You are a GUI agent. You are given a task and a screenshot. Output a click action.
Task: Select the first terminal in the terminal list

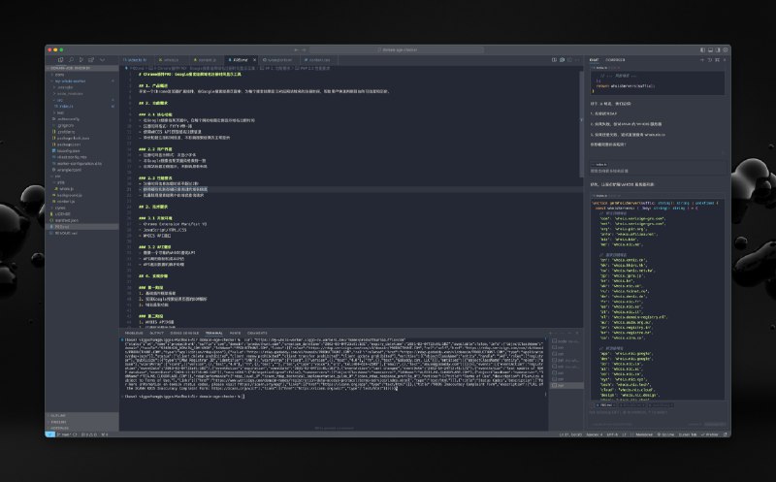coord(566,341)
